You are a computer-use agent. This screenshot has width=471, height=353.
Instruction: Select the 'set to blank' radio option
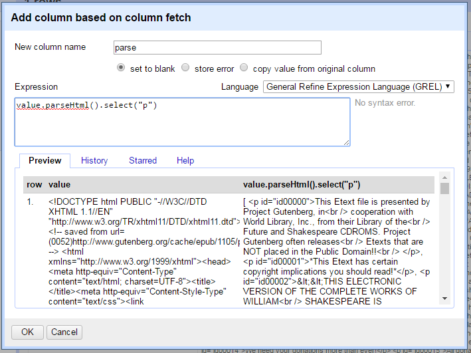[121, 68]
